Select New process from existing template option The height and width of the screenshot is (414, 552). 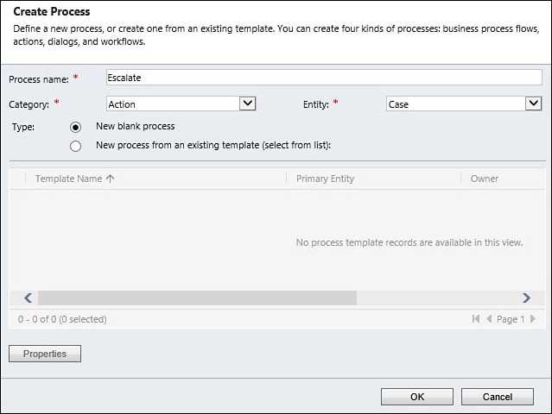click(x=76, y=146)
